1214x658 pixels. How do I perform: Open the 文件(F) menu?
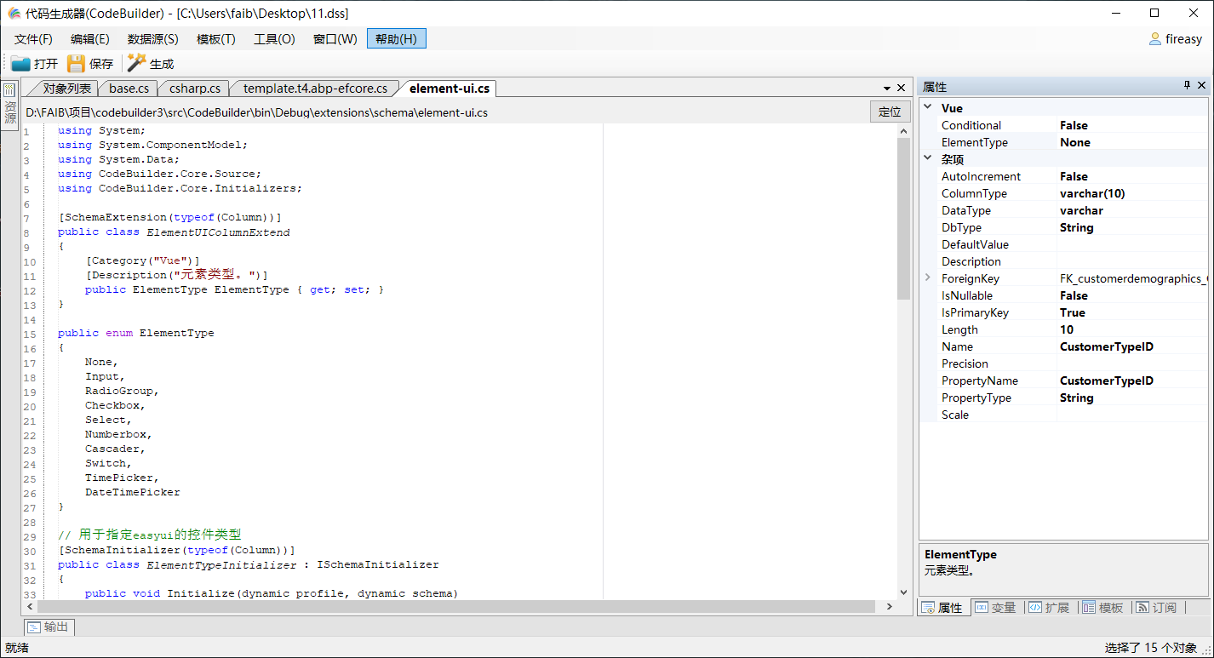tap(33, 39)
